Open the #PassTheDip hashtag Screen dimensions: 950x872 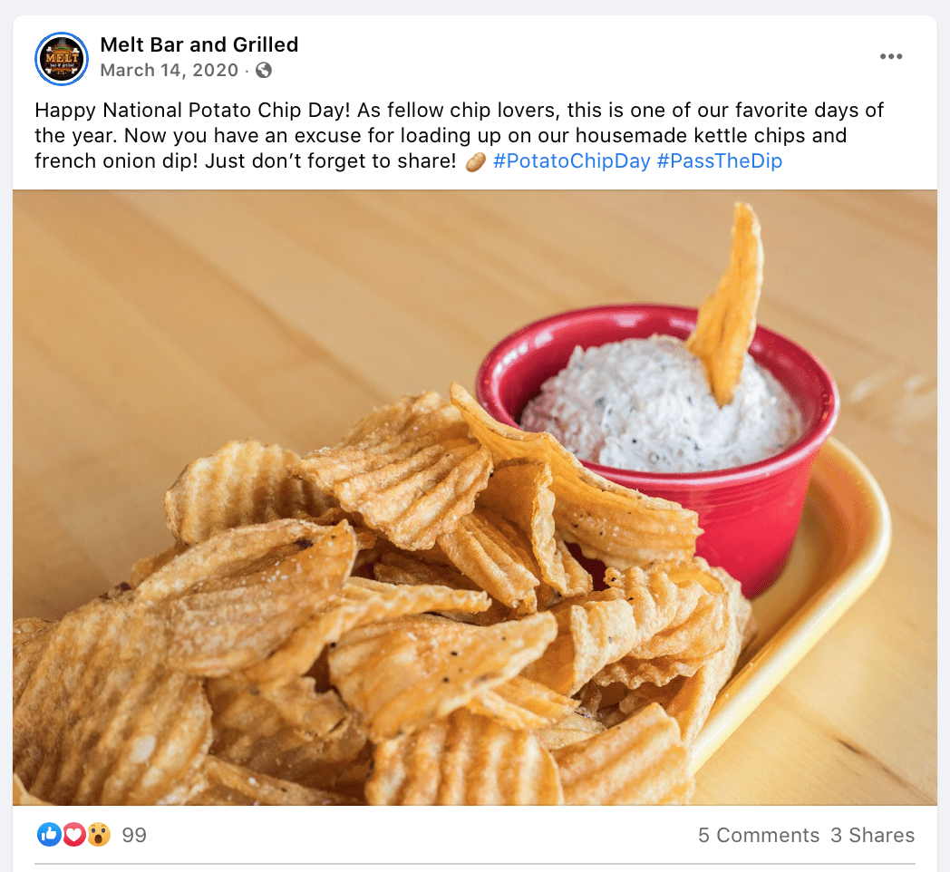719,161
